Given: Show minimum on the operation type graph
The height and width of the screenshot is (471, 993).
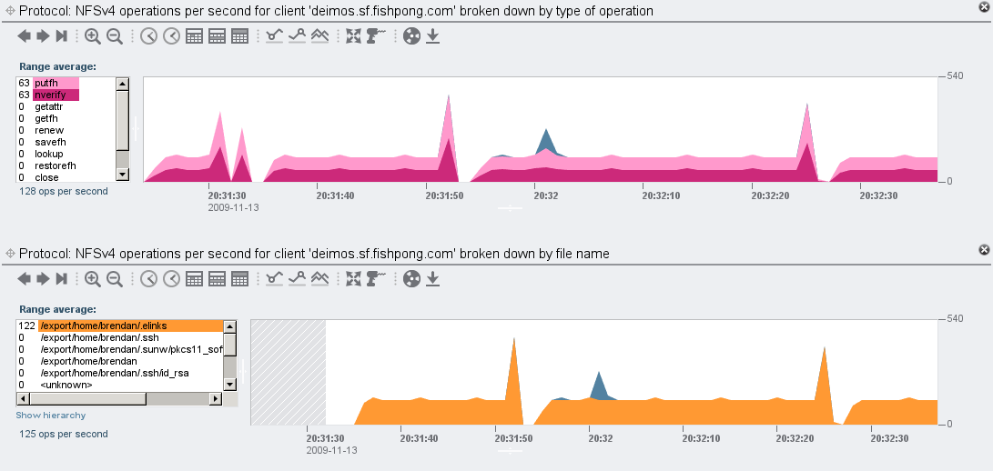Looking at the screenshot, I should point(275,36).
